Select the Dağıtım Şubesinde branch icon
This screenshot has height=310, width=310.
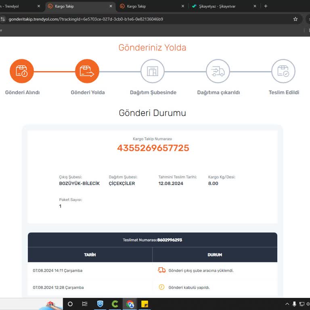click(x=153, y=71)
